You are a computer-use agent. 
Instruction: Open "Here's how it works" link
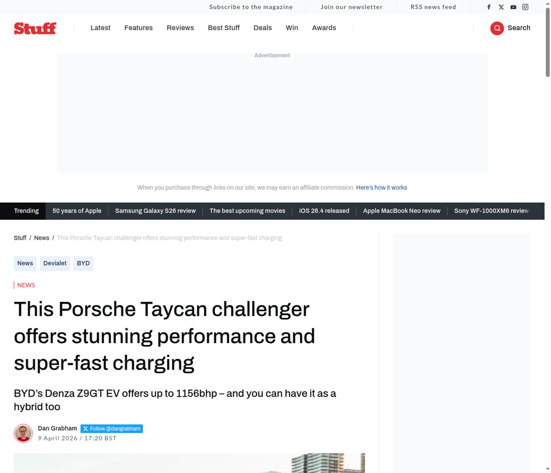pos(382,187)
